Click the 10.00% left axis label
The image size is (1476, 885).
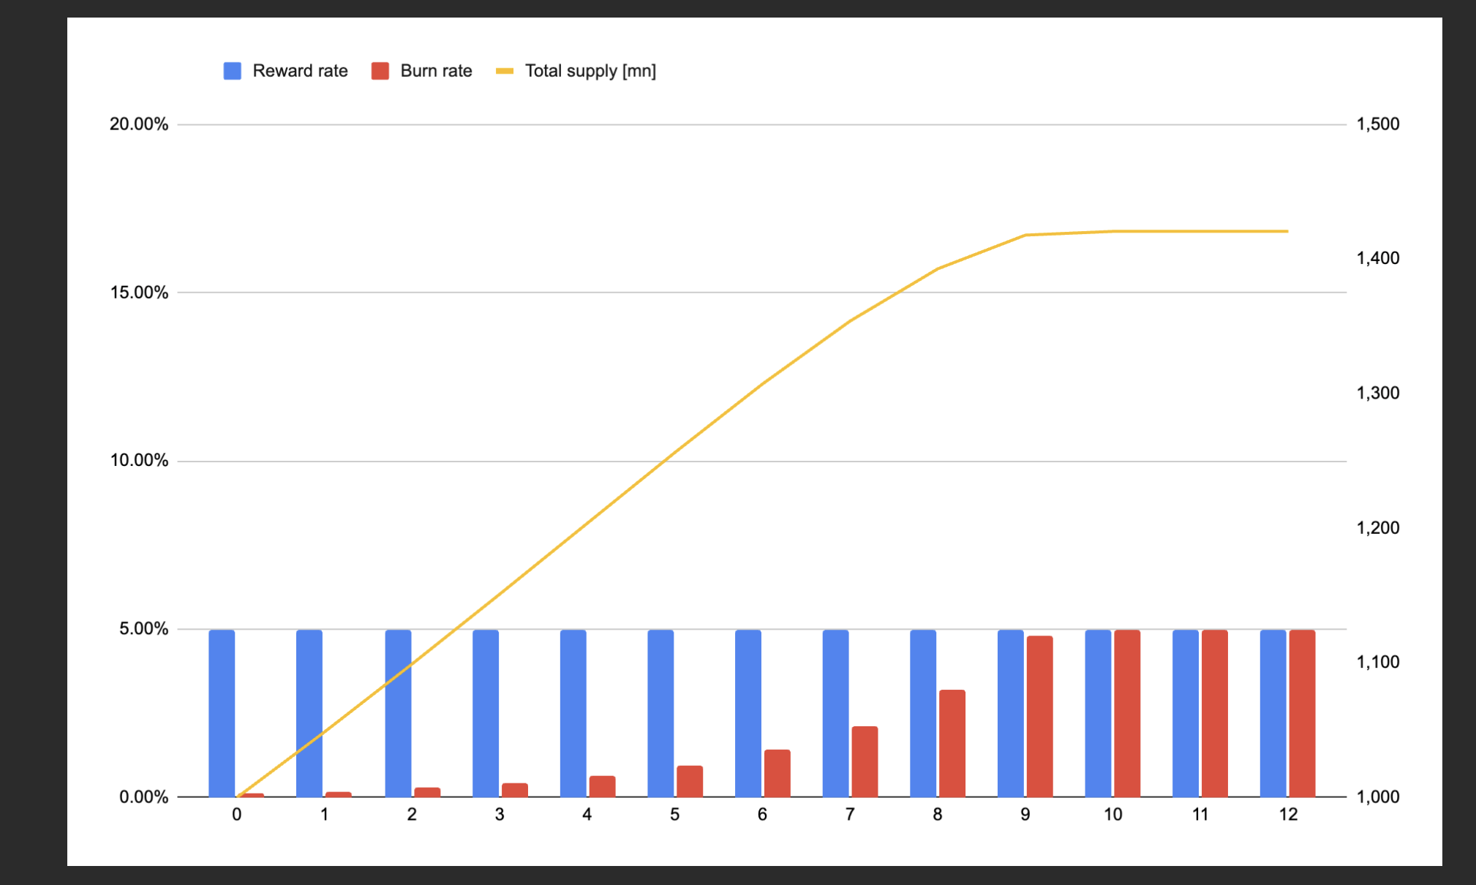coord(139,461)
